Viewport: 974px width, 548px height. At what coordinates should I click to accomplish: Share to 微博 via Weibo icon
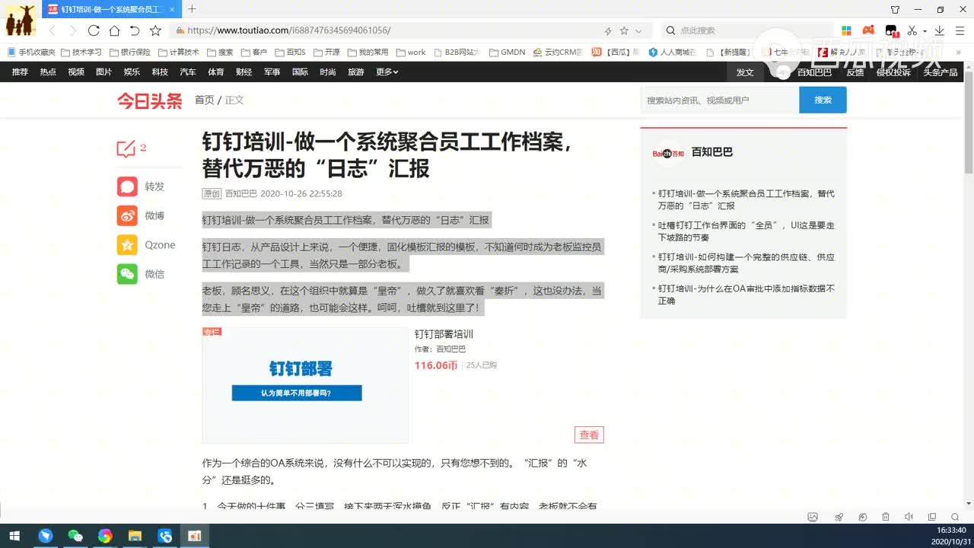(127, 215)
